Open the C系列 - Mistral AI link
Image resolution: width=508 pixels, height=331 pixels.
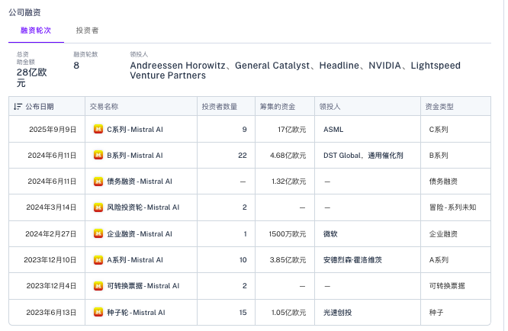tap(134, 130)
